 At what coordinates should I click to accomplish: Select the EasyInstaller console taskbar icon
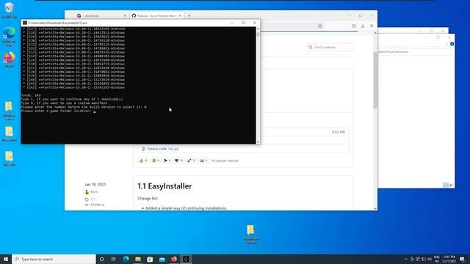[x=186, y=259]
